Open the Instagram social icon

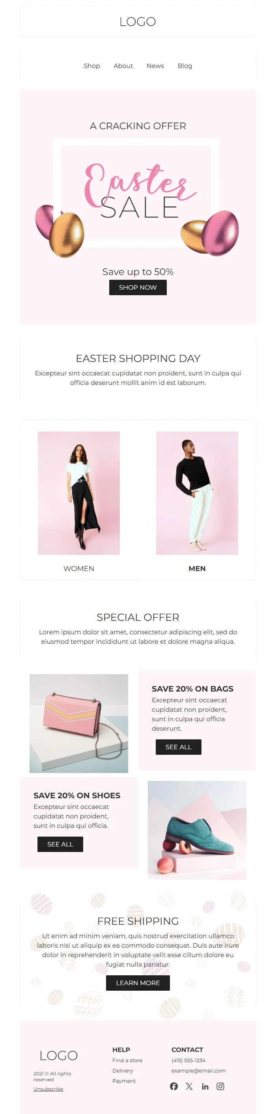(220, 1086)
